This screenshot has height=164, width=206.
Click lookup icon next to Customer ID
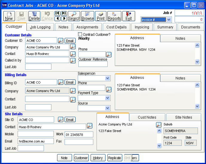coord(61,41)
